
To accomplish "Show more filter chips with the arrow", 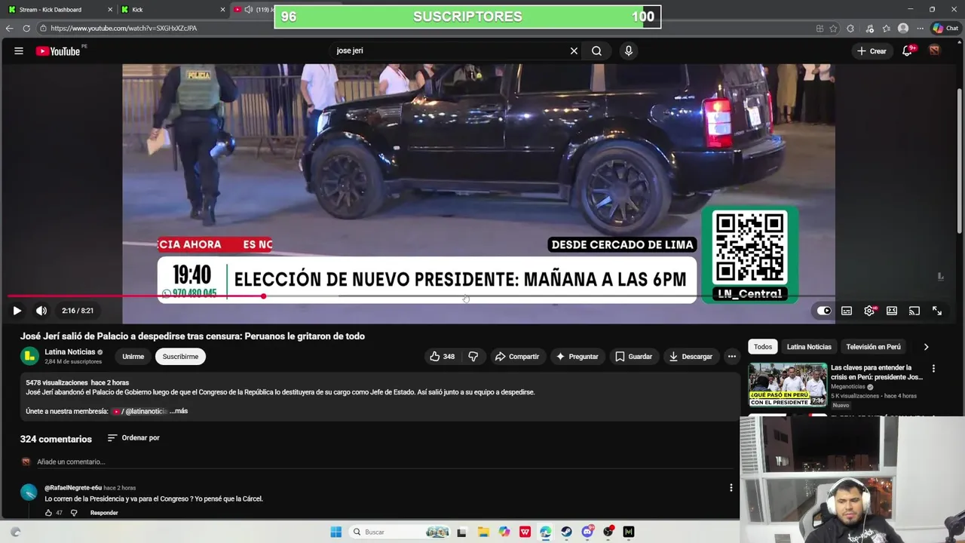I will tap(926, 347).
